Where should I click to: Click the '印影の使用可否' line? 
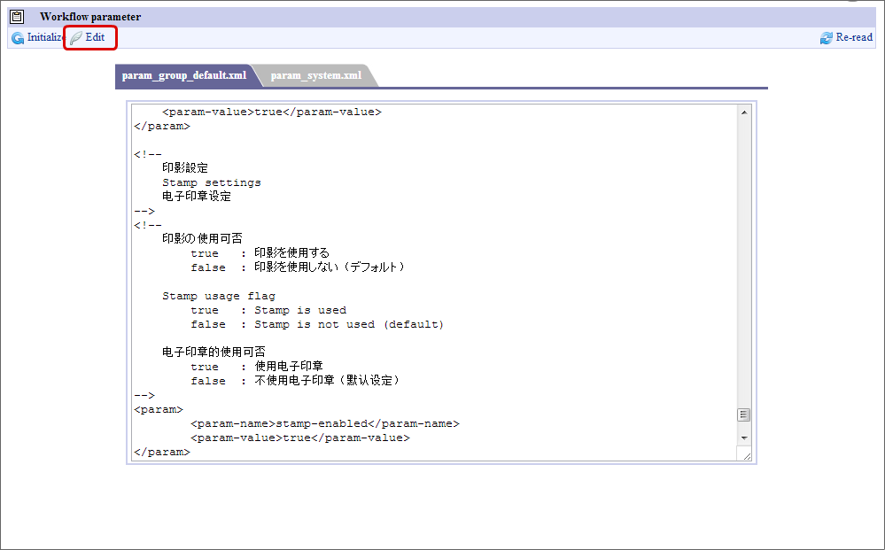click(202, 238)
